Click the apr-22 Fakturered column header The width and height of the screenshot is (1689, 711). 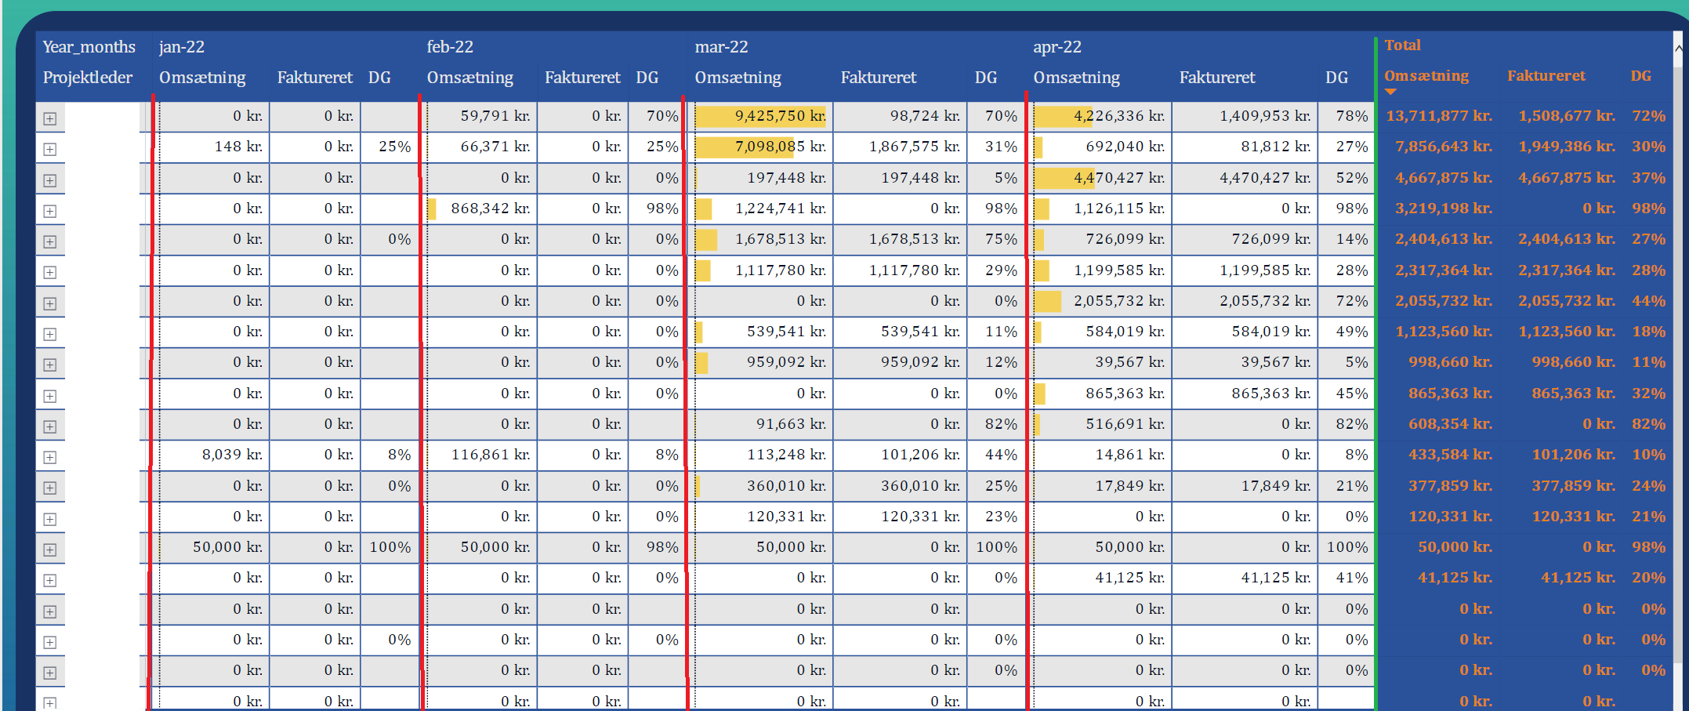(x=1216, y=78)
